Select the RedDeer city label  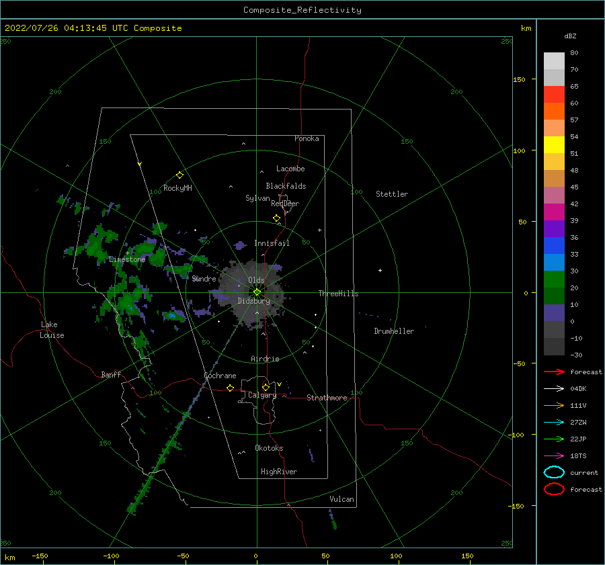pos(285,204)
